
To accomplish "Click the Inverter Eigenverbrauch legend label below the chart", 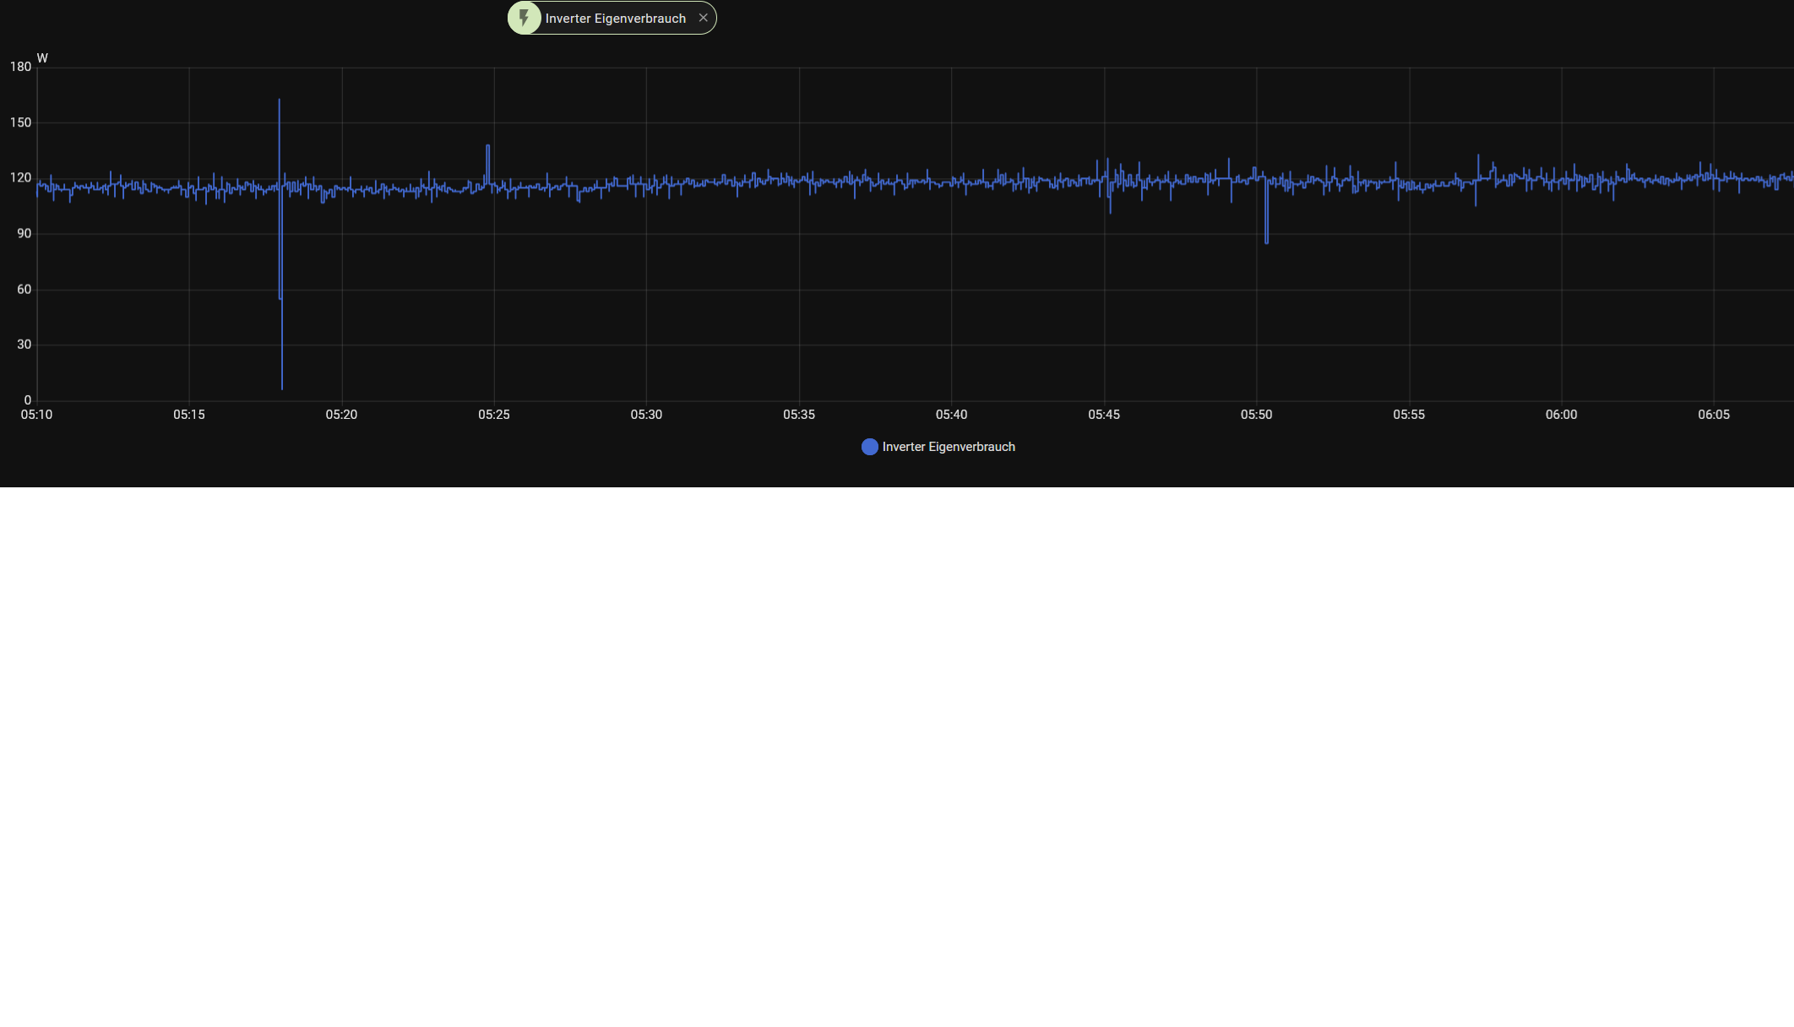I will click(x=948, y=447).
